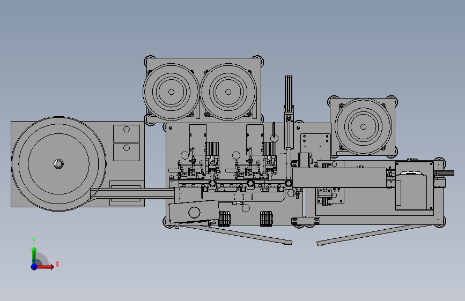Select the left bowl of the twin feeders
This screenshot has width=465, height=301.
tap(171, 92)
